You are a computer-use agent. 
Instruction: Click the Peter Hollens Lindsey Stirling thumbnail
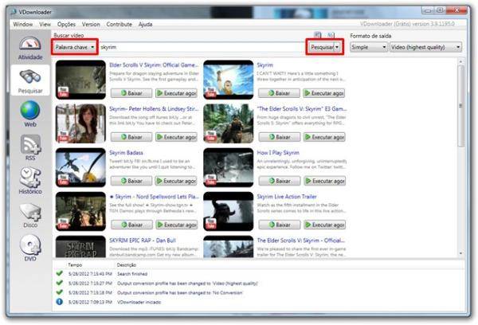click(x=80, y=123)
